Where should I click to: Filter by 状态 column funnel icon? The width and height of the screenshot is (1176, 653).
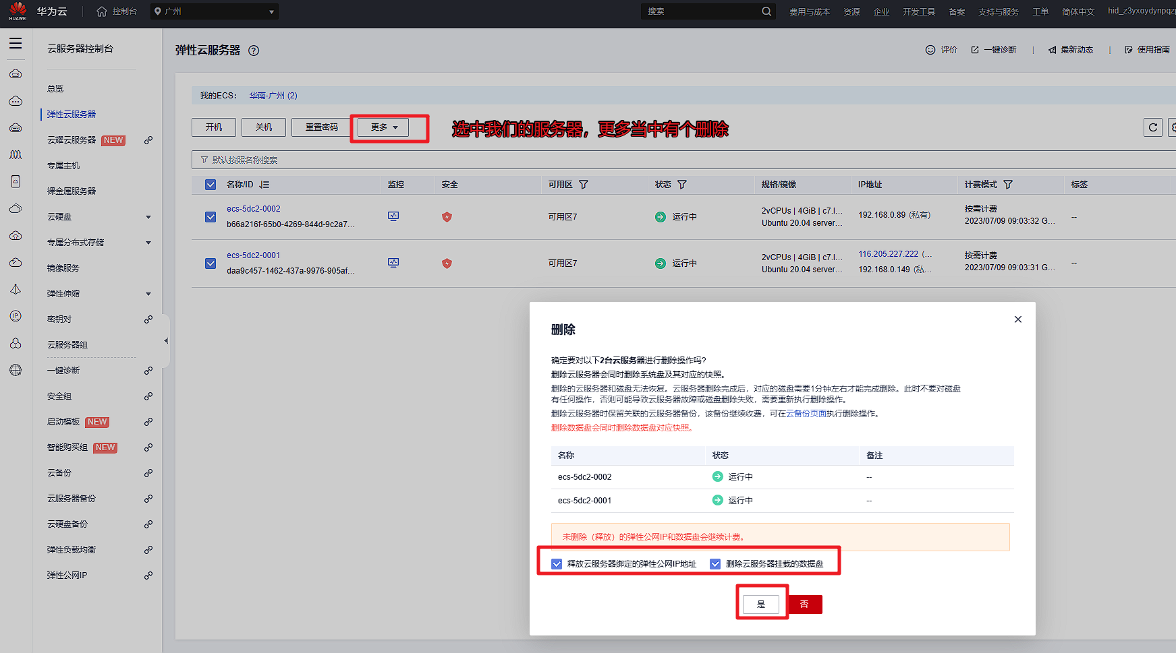(682, 185)
